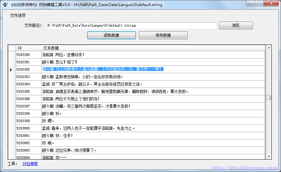Screen dimensions: 281x172
Task: Select ID cell 5293383
Action: [28, 77]
